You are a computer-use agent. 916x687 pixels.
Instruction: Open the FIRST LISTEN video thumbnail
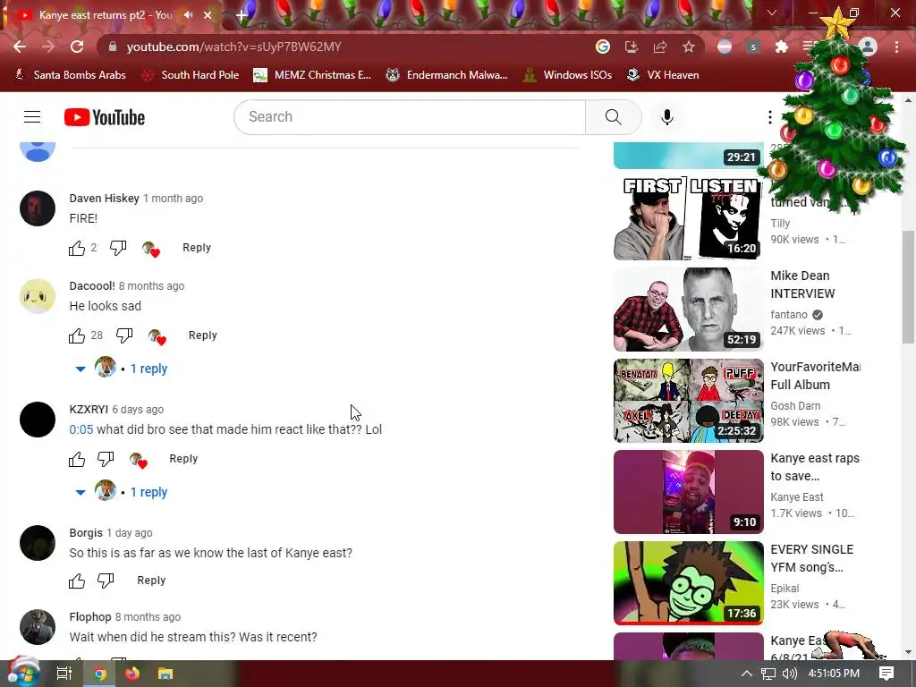688,218
